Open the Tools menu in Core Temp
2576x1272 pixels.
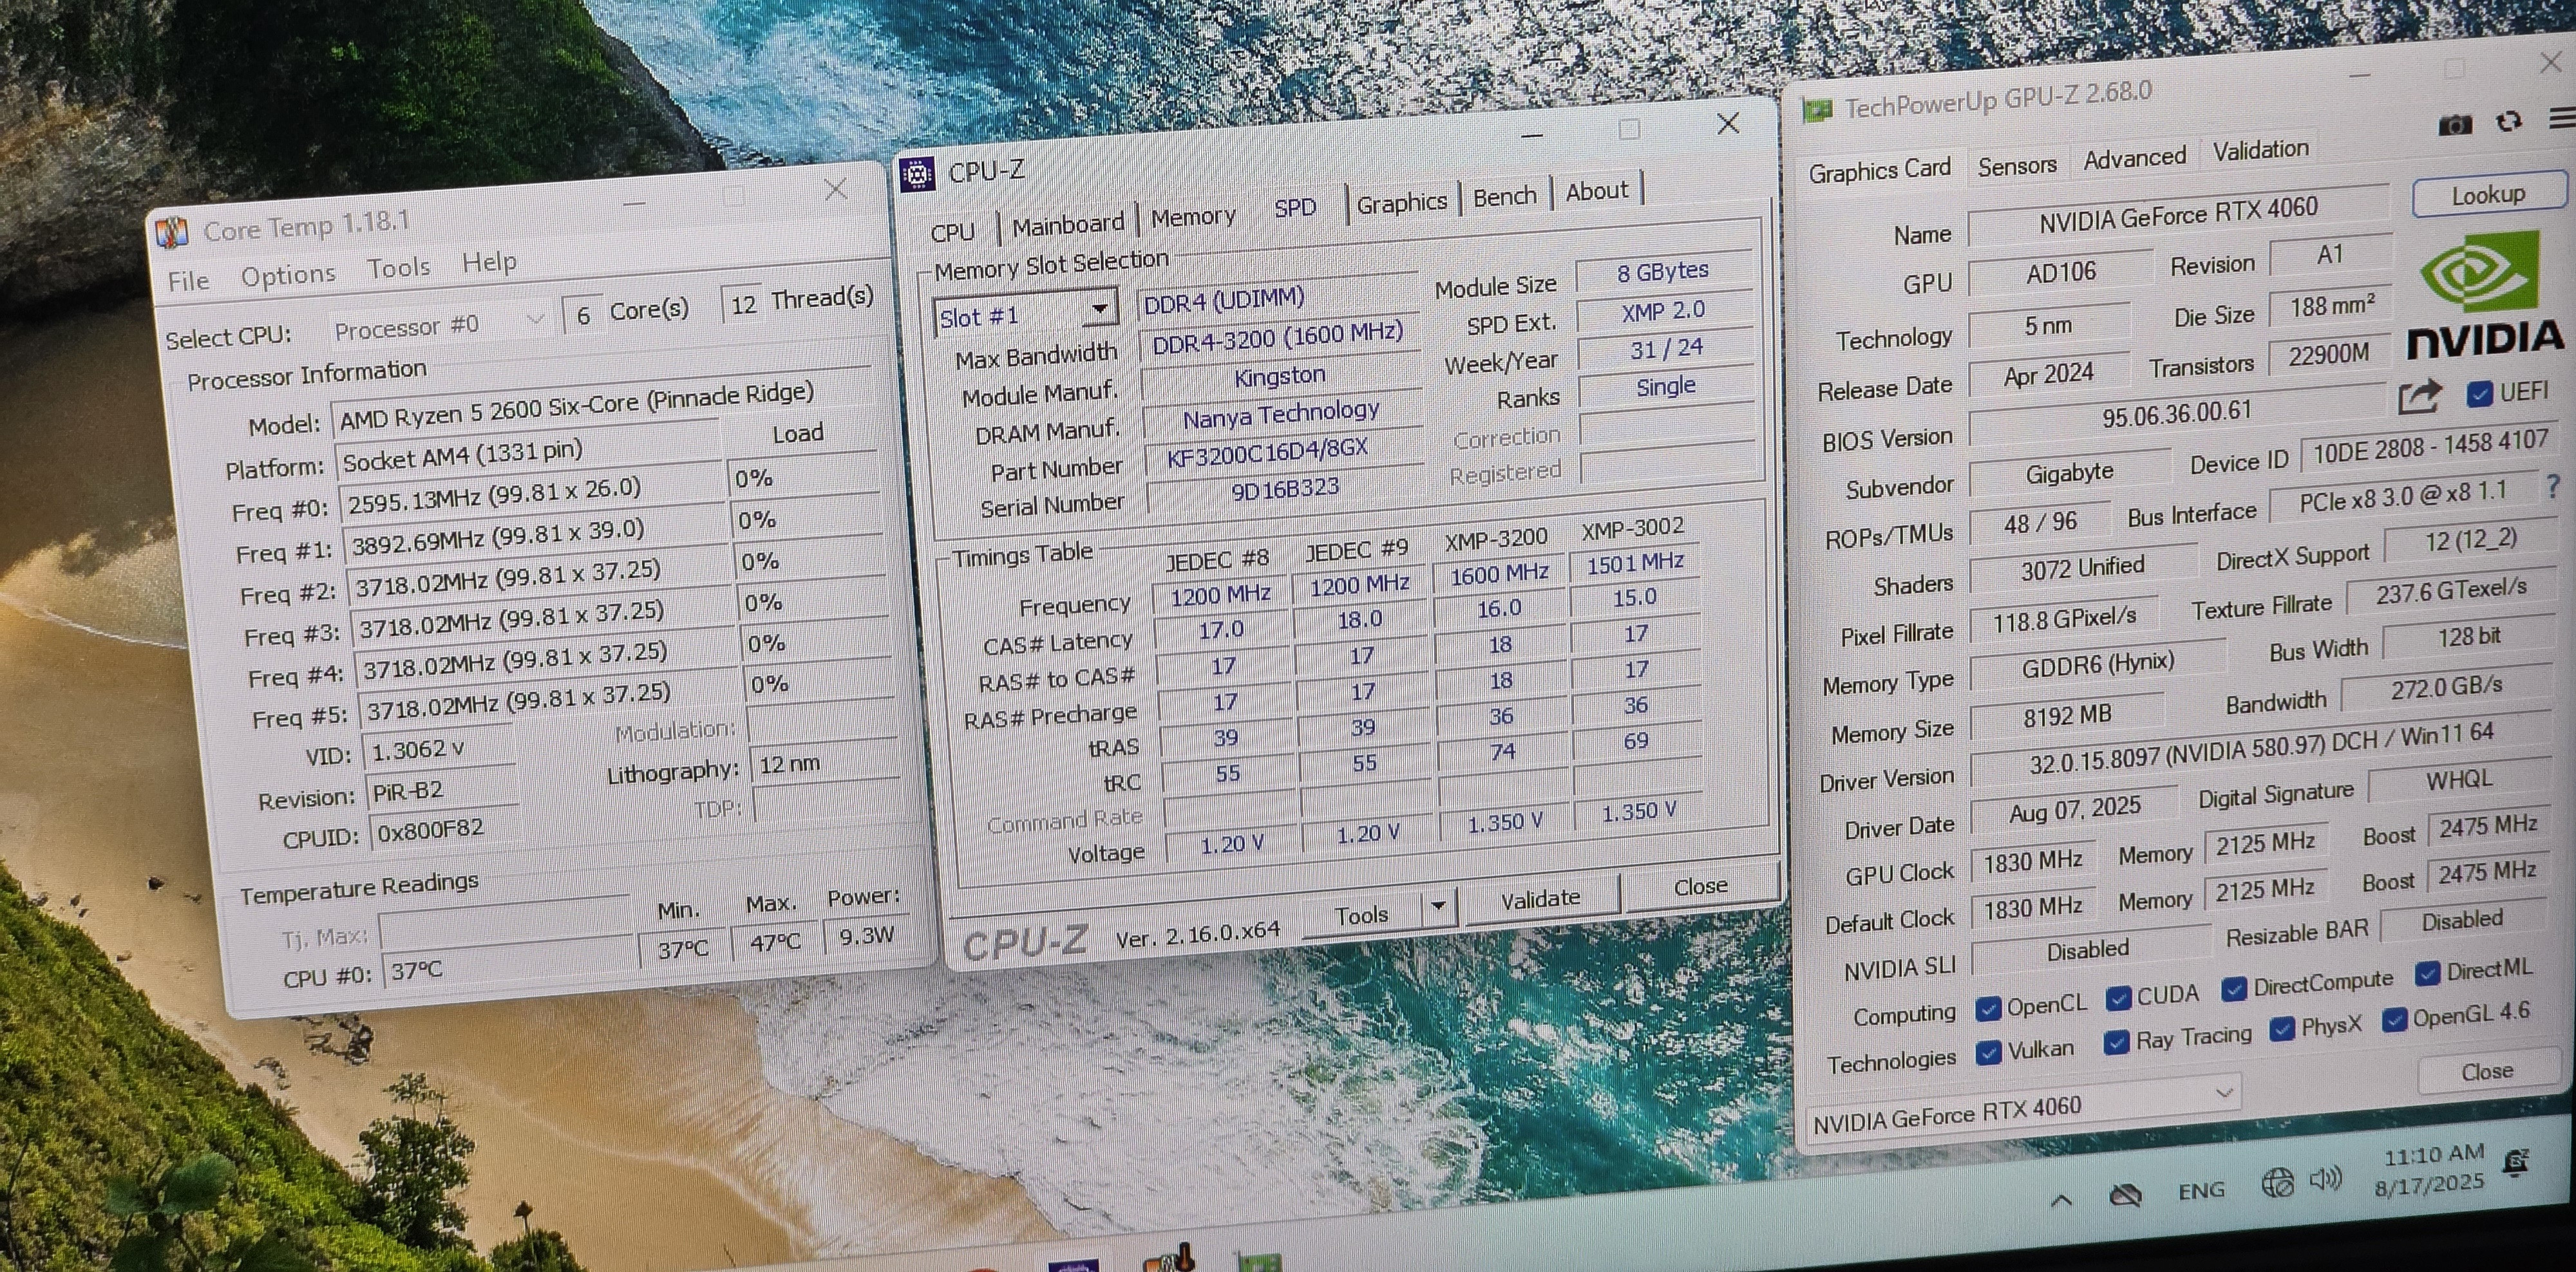(x=398, y=268)
